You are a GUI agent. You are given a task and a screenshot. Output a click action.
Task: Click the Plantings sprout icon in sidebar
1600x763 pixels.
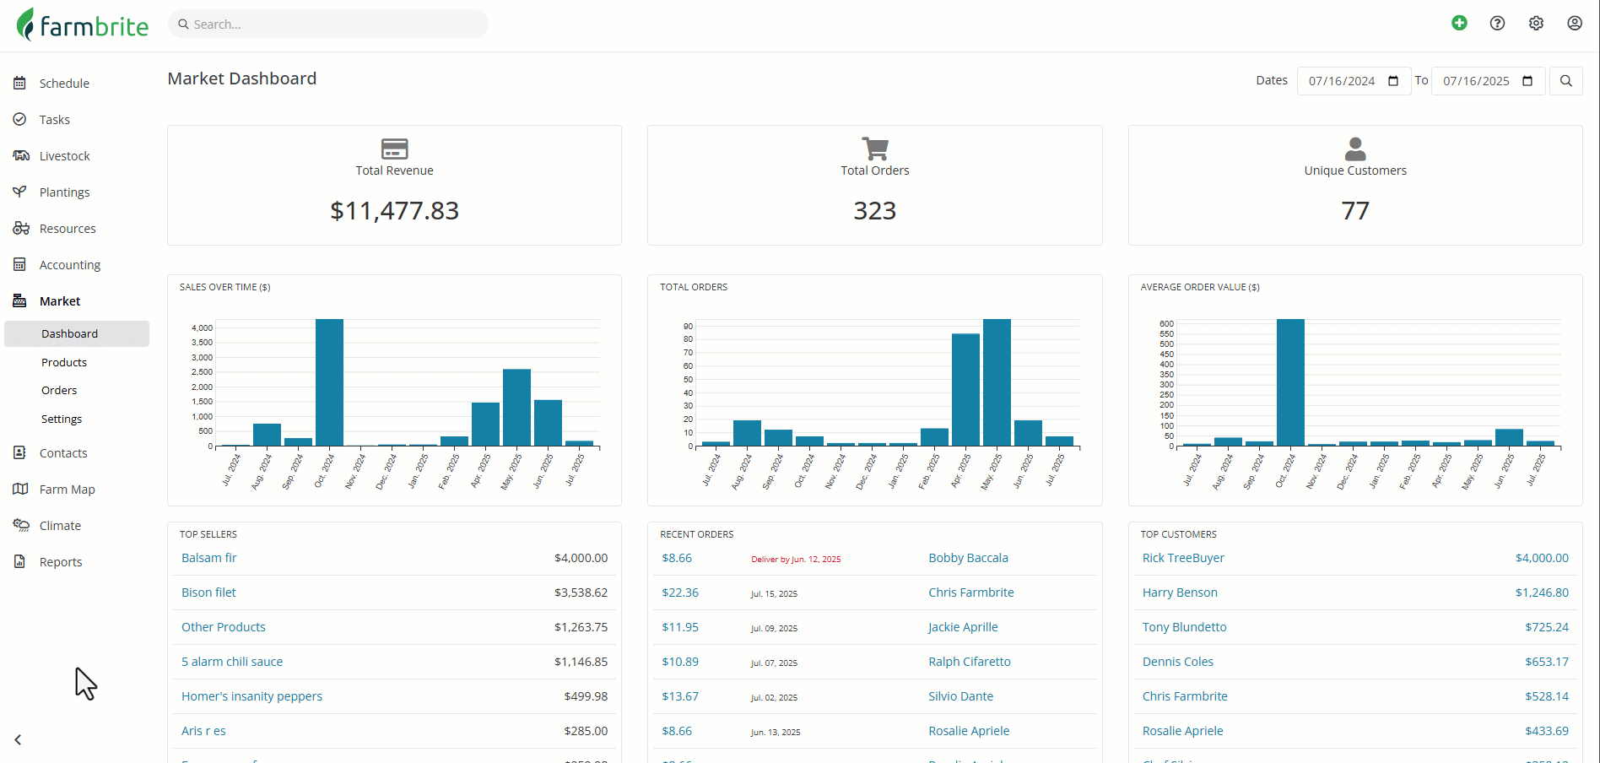pyautogui.click(x=19, y=192)
